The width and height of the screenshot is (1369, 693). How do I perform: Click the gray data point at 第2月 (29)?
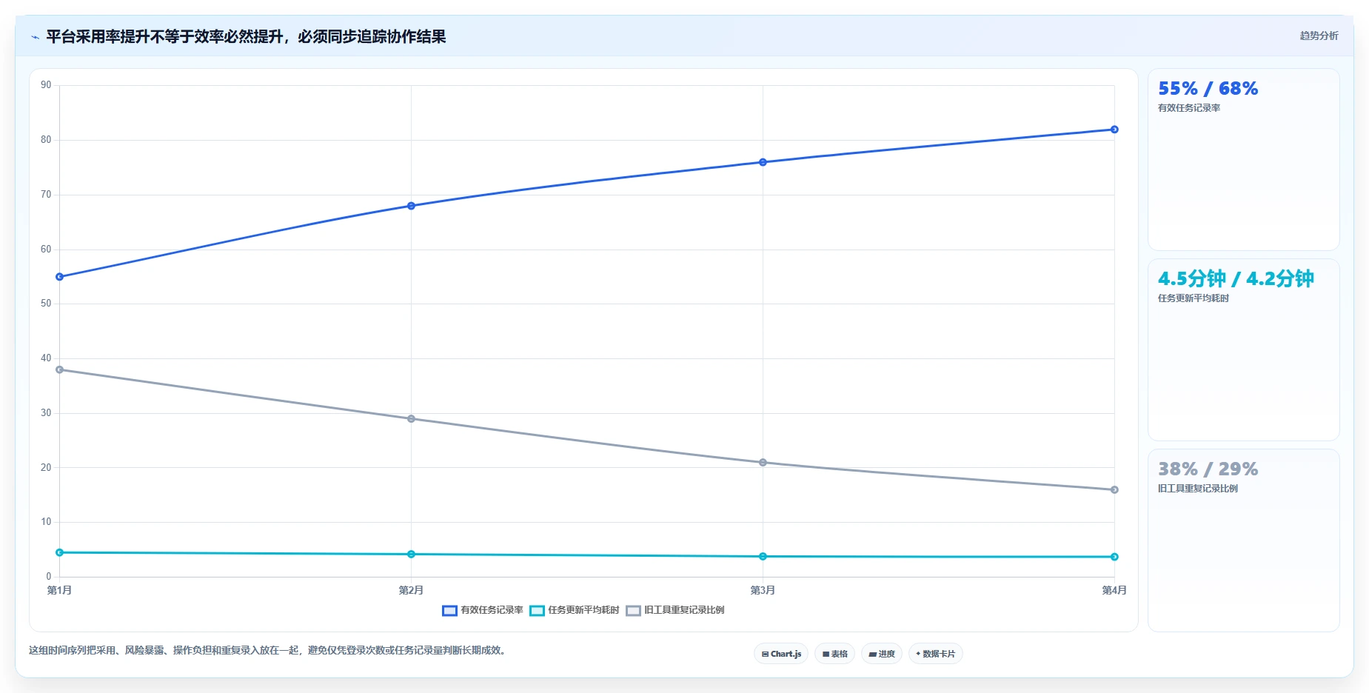coord(411,419)
